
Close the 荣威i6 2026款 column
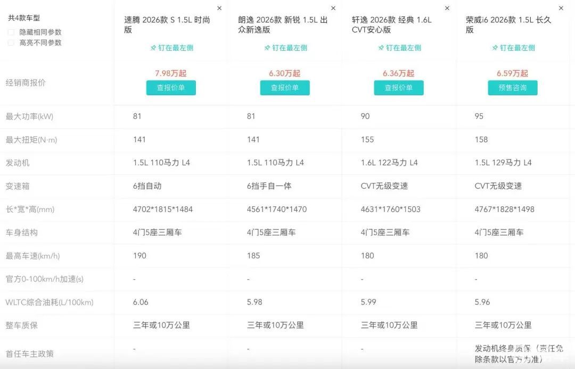pos(561,9)
